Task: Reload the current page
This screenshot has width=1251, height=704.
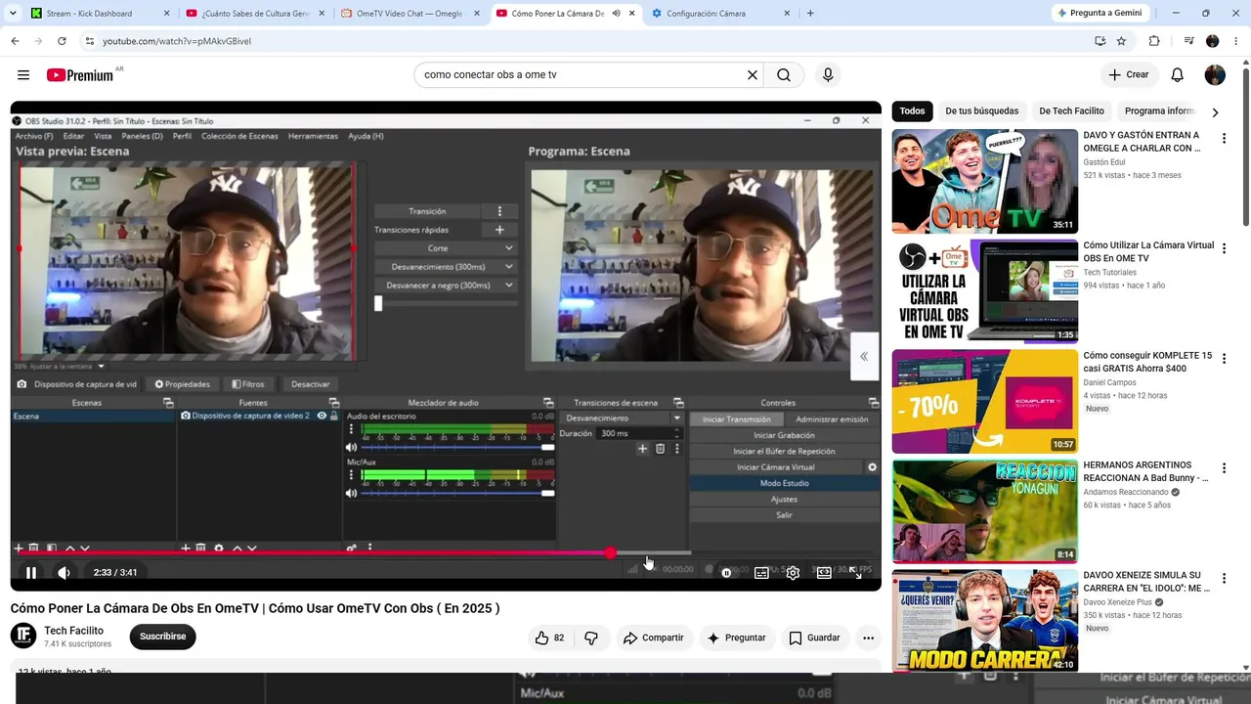Action: 62,41
